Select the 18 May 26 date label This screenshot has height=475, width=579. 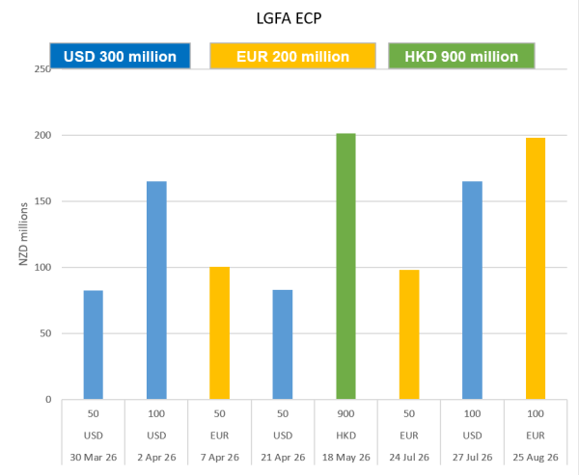(345, 457)
